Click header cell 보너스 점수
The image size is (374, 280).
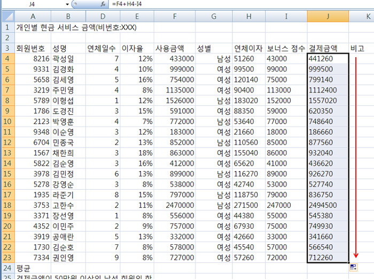(x=286, y=49)
